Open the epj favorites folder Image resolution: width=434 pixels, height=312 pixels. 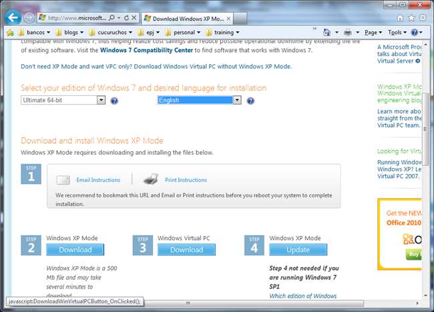pos(149,32)
